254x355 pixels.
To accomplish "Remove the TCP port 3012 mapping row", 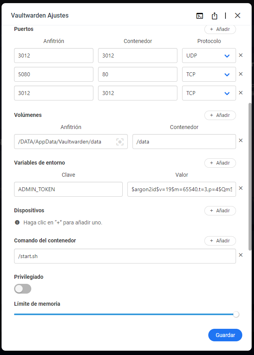I will (241, 93).
